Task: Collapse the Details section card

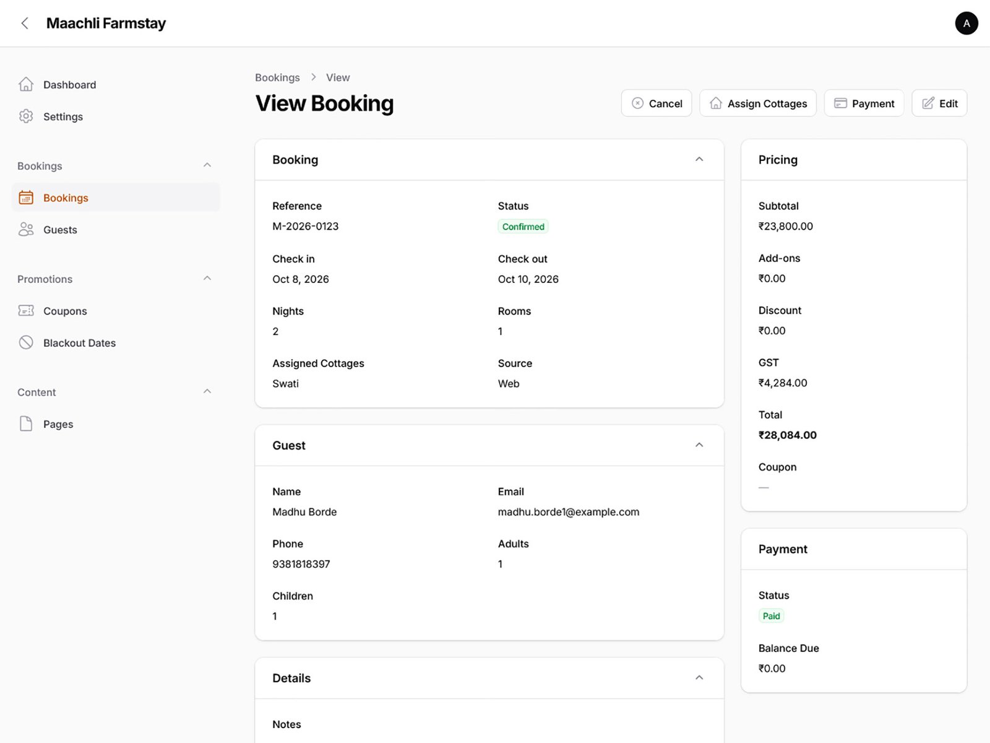Action: 699,678
